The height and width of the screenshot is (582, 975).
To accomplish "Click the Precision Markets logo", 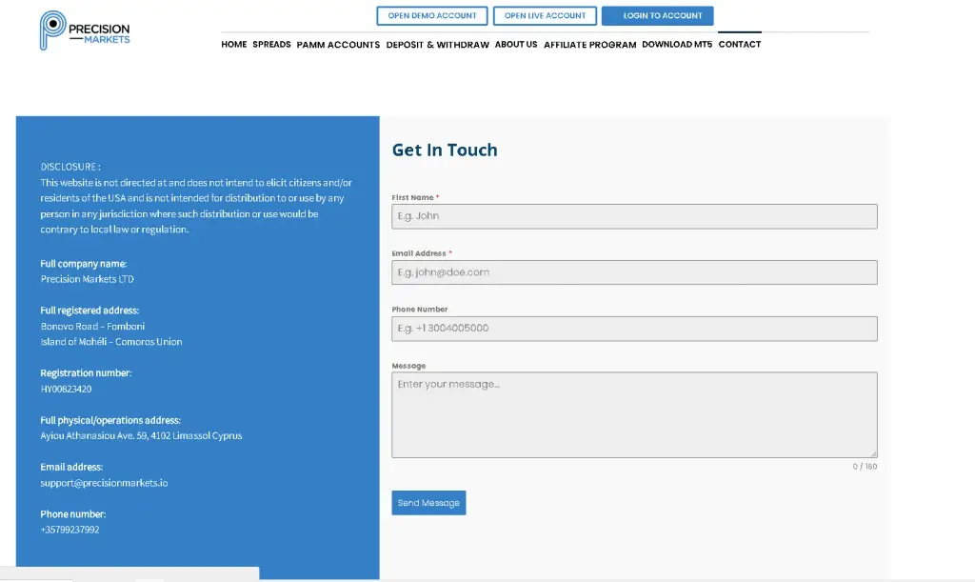I will point(85,30).
